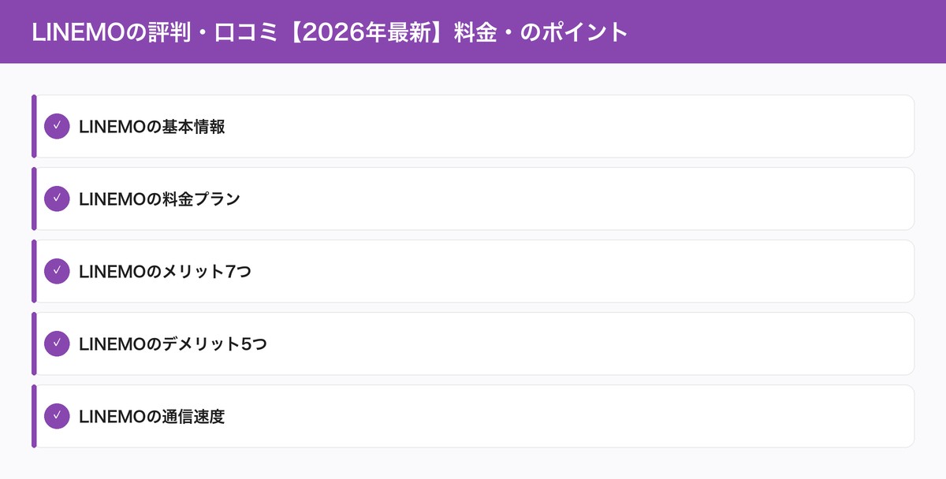The width and height of the screenshot is (946, 479).
Task: Select the checkmark icon next to LINEMOのメリット7つ
Action: click(x=56, y=271)
